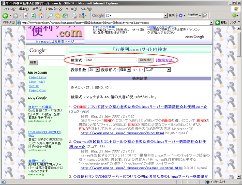Screen dimensions: 242x185
Task: Click the page icon in the address bar
Action: [x=19, y=23]
